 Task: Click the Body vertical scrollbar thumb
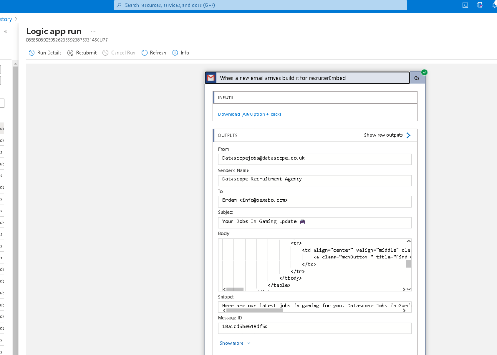pyautogui.click(x=409, y=264)
